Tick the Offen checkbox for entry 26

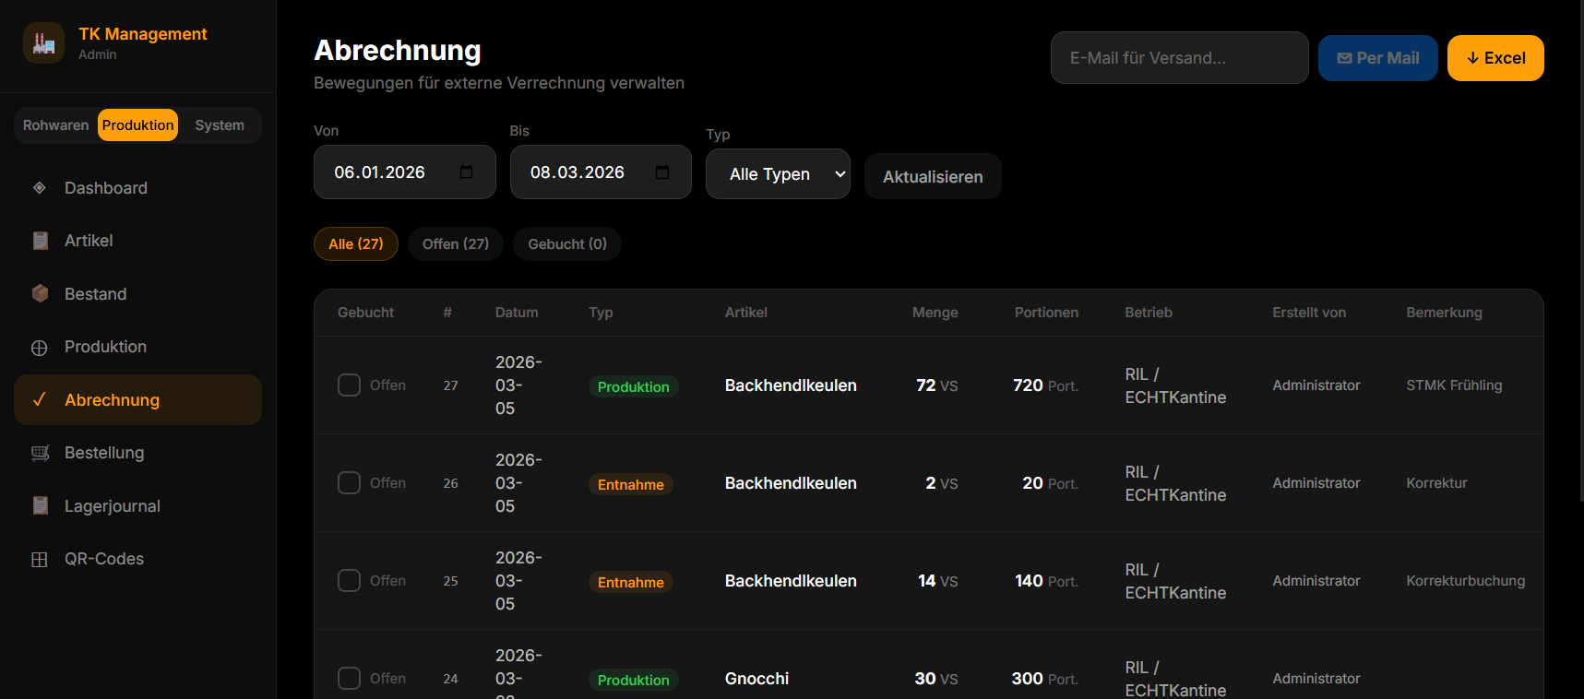coord(349,483)
